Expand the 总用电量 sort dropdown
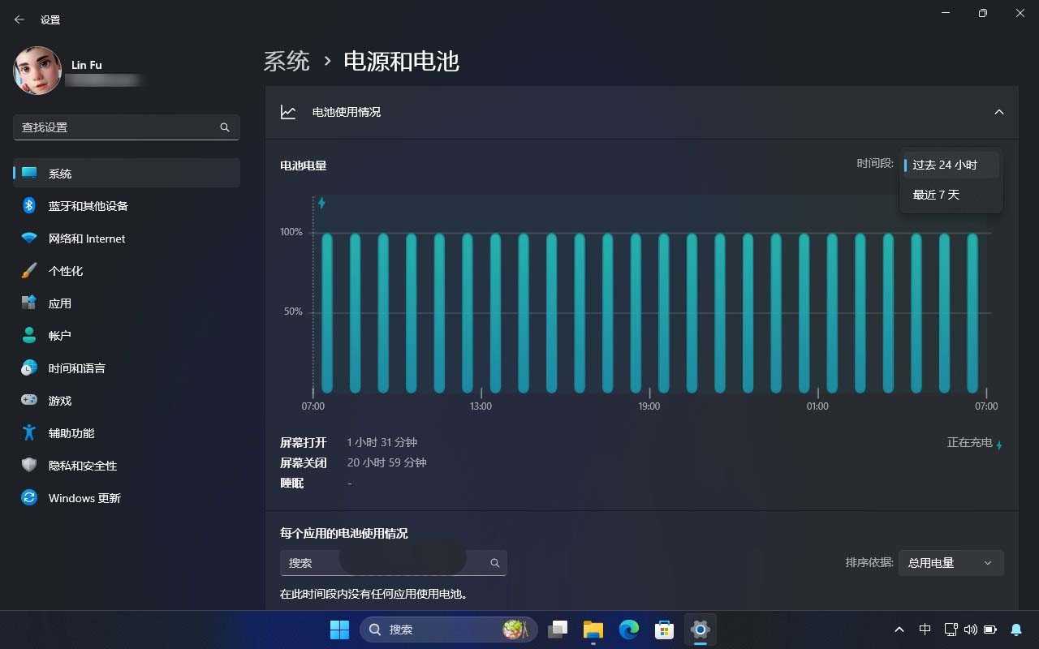This screenshot has height=649, width=1039. pos(950,562)
